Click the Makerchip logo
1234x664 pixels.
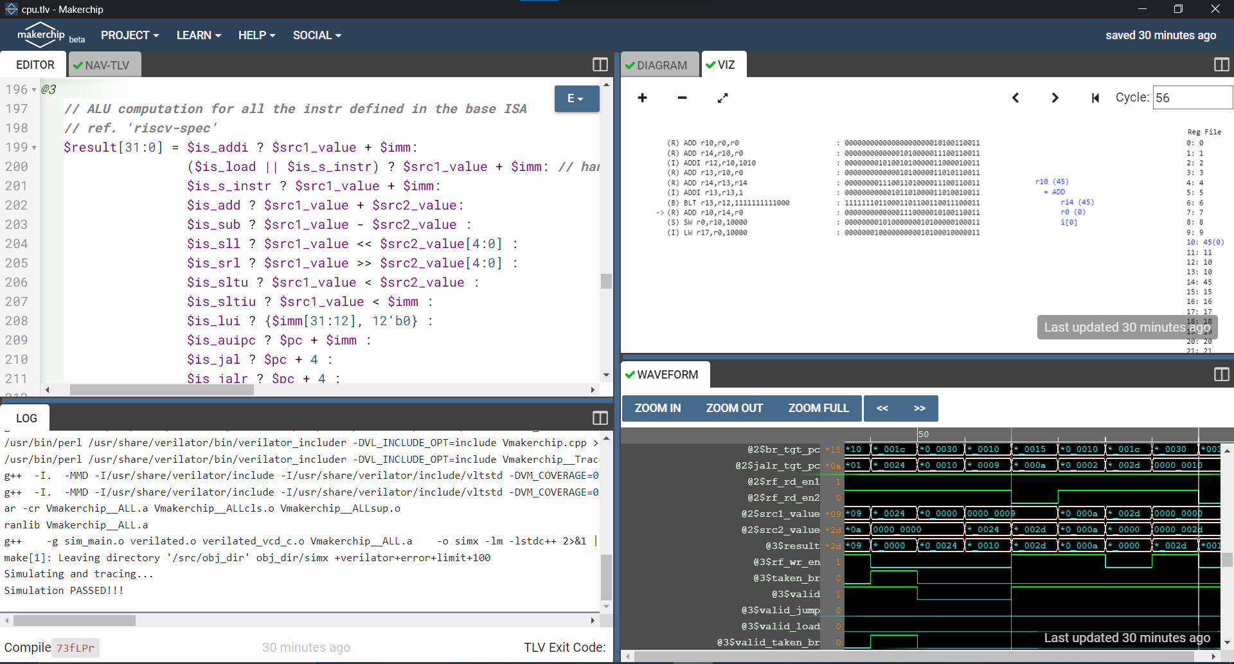pos(41,35)
